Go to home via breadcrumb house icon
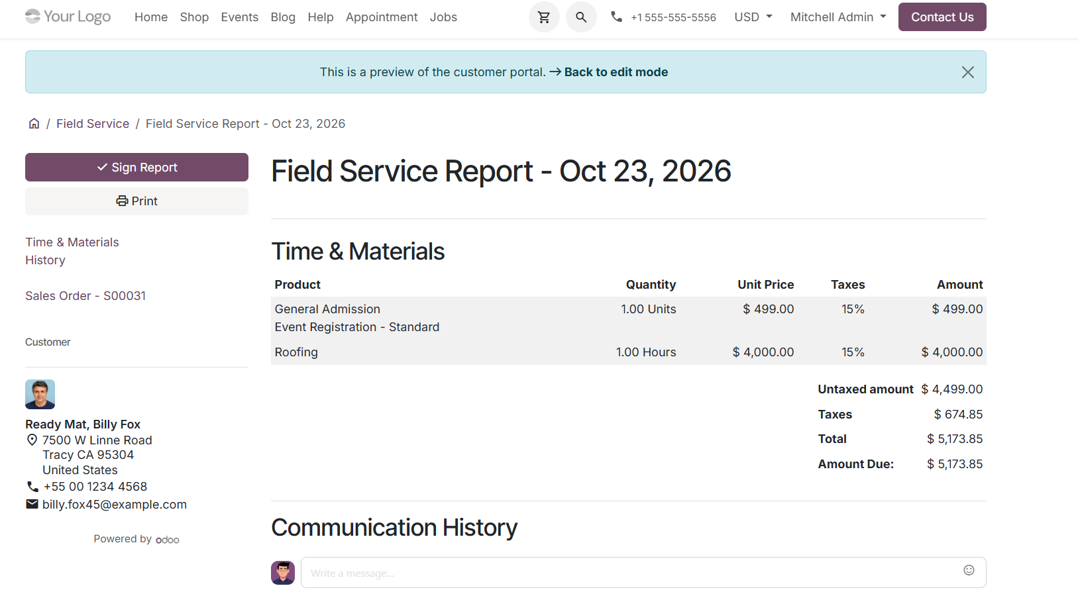Screen dimensions: 1078x594 click(x=34, y=124)
